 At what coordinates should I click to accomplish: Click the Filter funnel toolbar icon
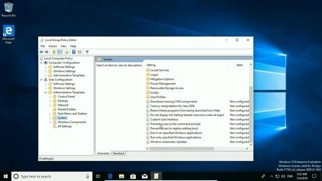(x=87, y=52)
